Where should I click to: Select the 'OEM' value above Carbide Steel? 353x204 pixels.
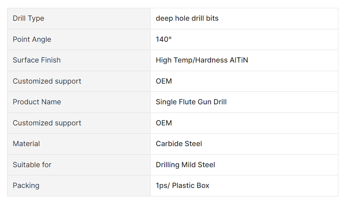164,123
